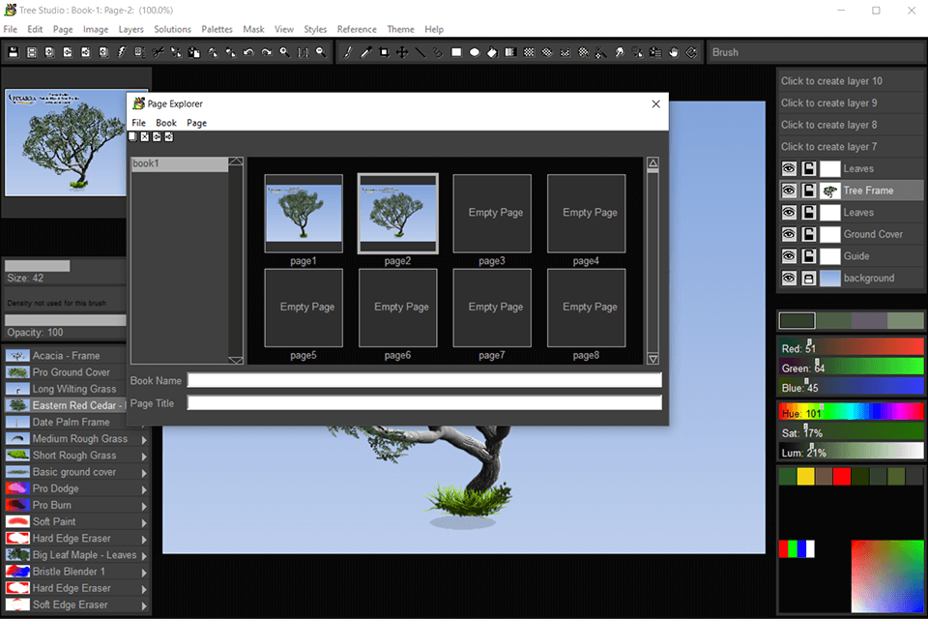Select the filled Ellipse tool
Screen dimensions: 928x619
click(x=474, y=52)
